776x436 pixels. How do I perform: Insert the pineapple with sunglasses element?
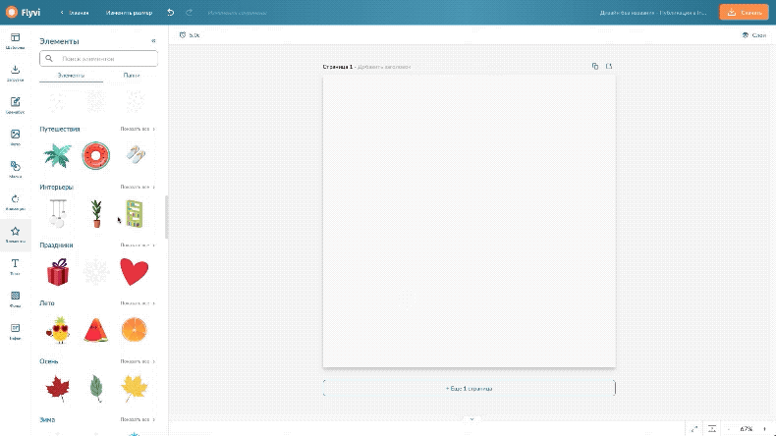pyautogui.click(x=58, y=330)
